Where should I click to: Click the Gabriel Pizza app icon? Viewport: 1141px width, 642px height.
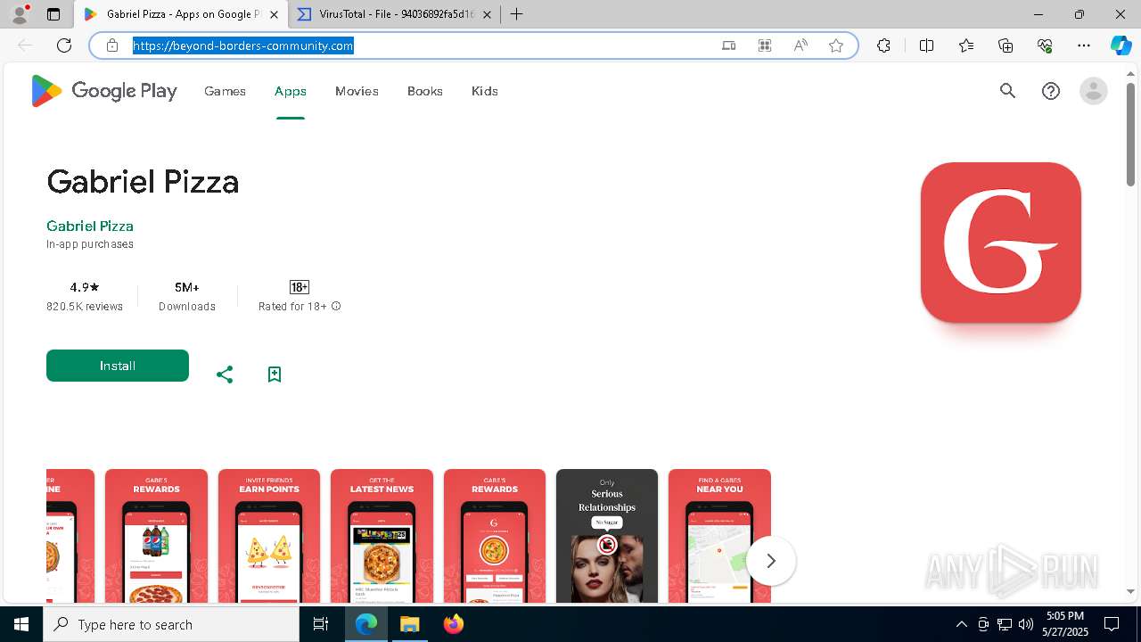(x=1000, y=243)
